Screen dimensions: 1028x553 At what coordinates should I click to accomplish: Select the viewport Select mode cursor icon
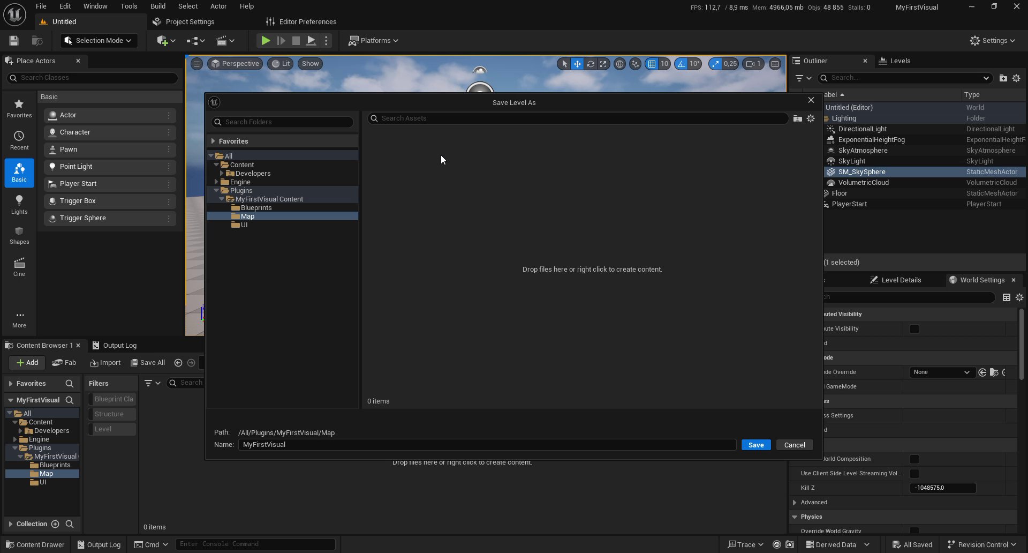click(564, 64)
